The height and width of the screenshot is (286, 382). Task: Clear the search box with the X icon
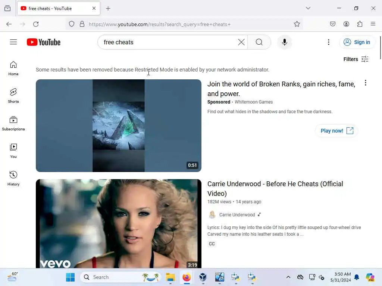(241, 42)
